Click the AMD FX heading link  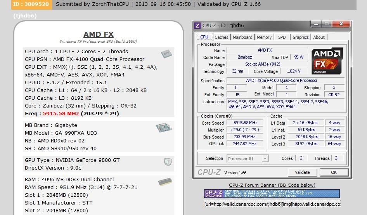tap(99, 35)
